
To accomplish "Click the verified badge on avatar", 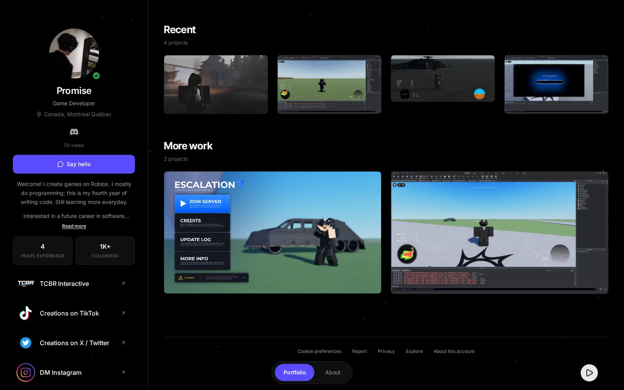I will [x=96, y=76].
